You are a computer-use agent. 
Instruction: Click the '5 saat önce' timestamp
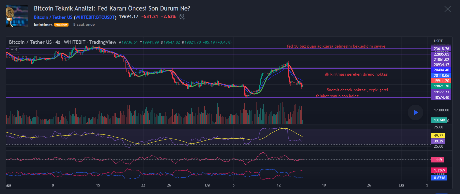84,25
